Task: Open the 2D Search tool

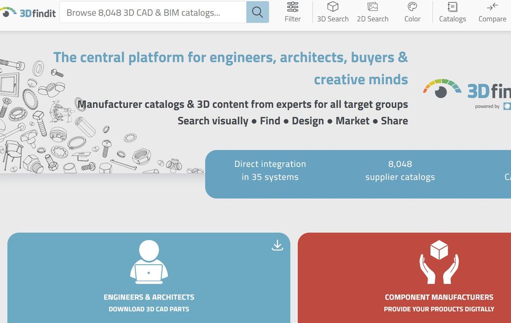Action: pos(372,12)
